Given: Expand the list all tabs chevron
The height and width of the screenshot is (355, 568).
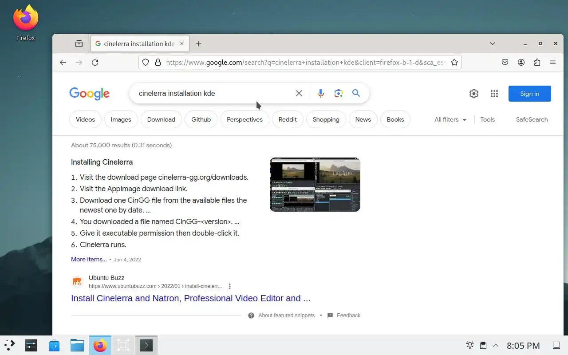Looking at the screenshot, I should (x=493, y=43).
